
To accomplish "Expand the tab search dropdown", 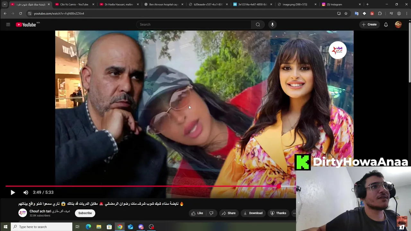I will [4, 4].
